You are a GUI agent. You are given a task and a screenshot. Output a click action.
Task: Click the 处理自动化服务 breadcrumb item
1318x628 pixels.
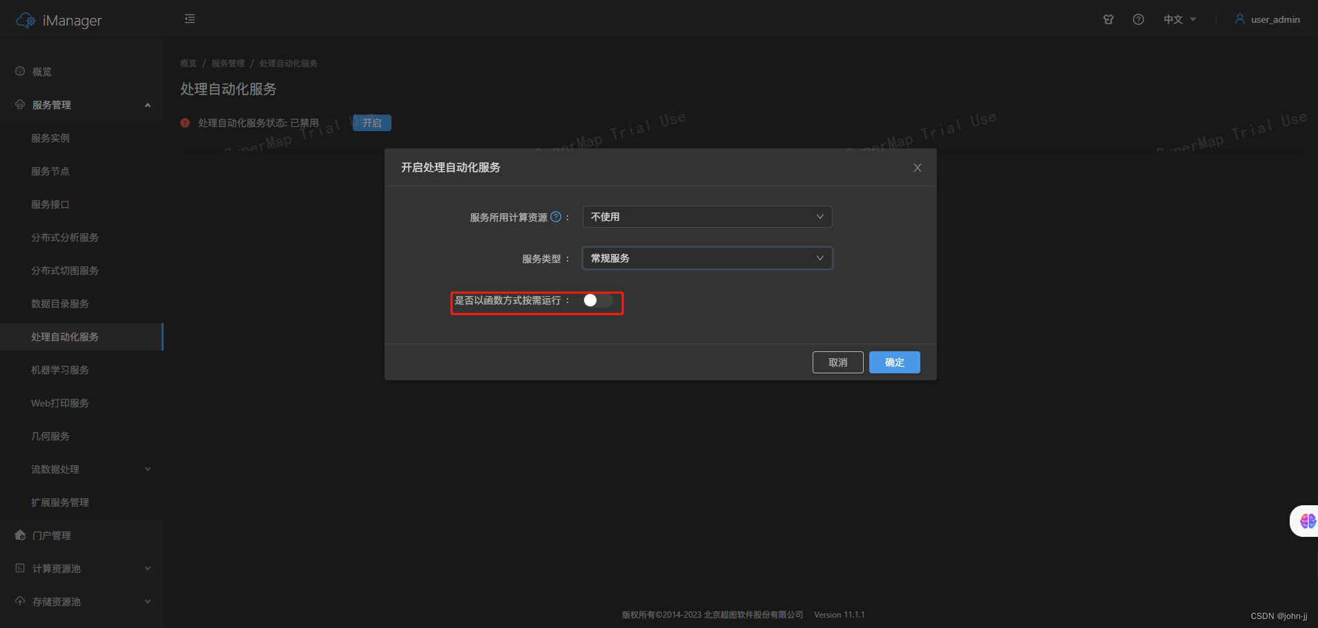click(289, 63)
